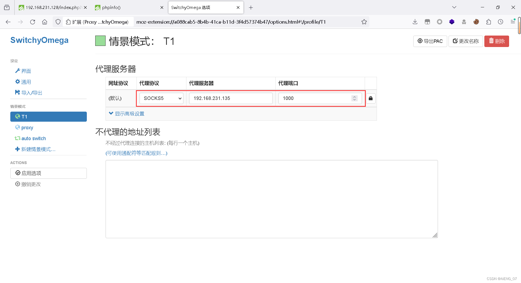521x283 pixels.
Task: Open the extensions puzzle menu
Action: tap(488, 22)
